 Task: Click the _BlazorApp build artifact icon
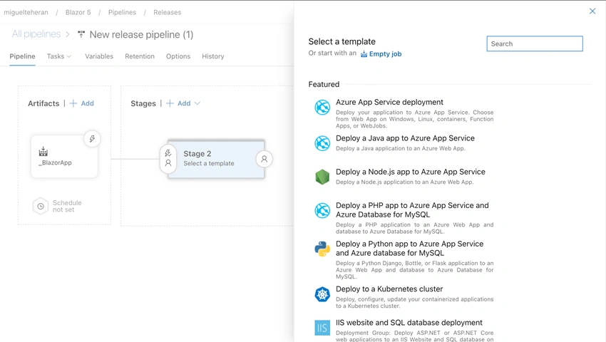click(43, 152)
